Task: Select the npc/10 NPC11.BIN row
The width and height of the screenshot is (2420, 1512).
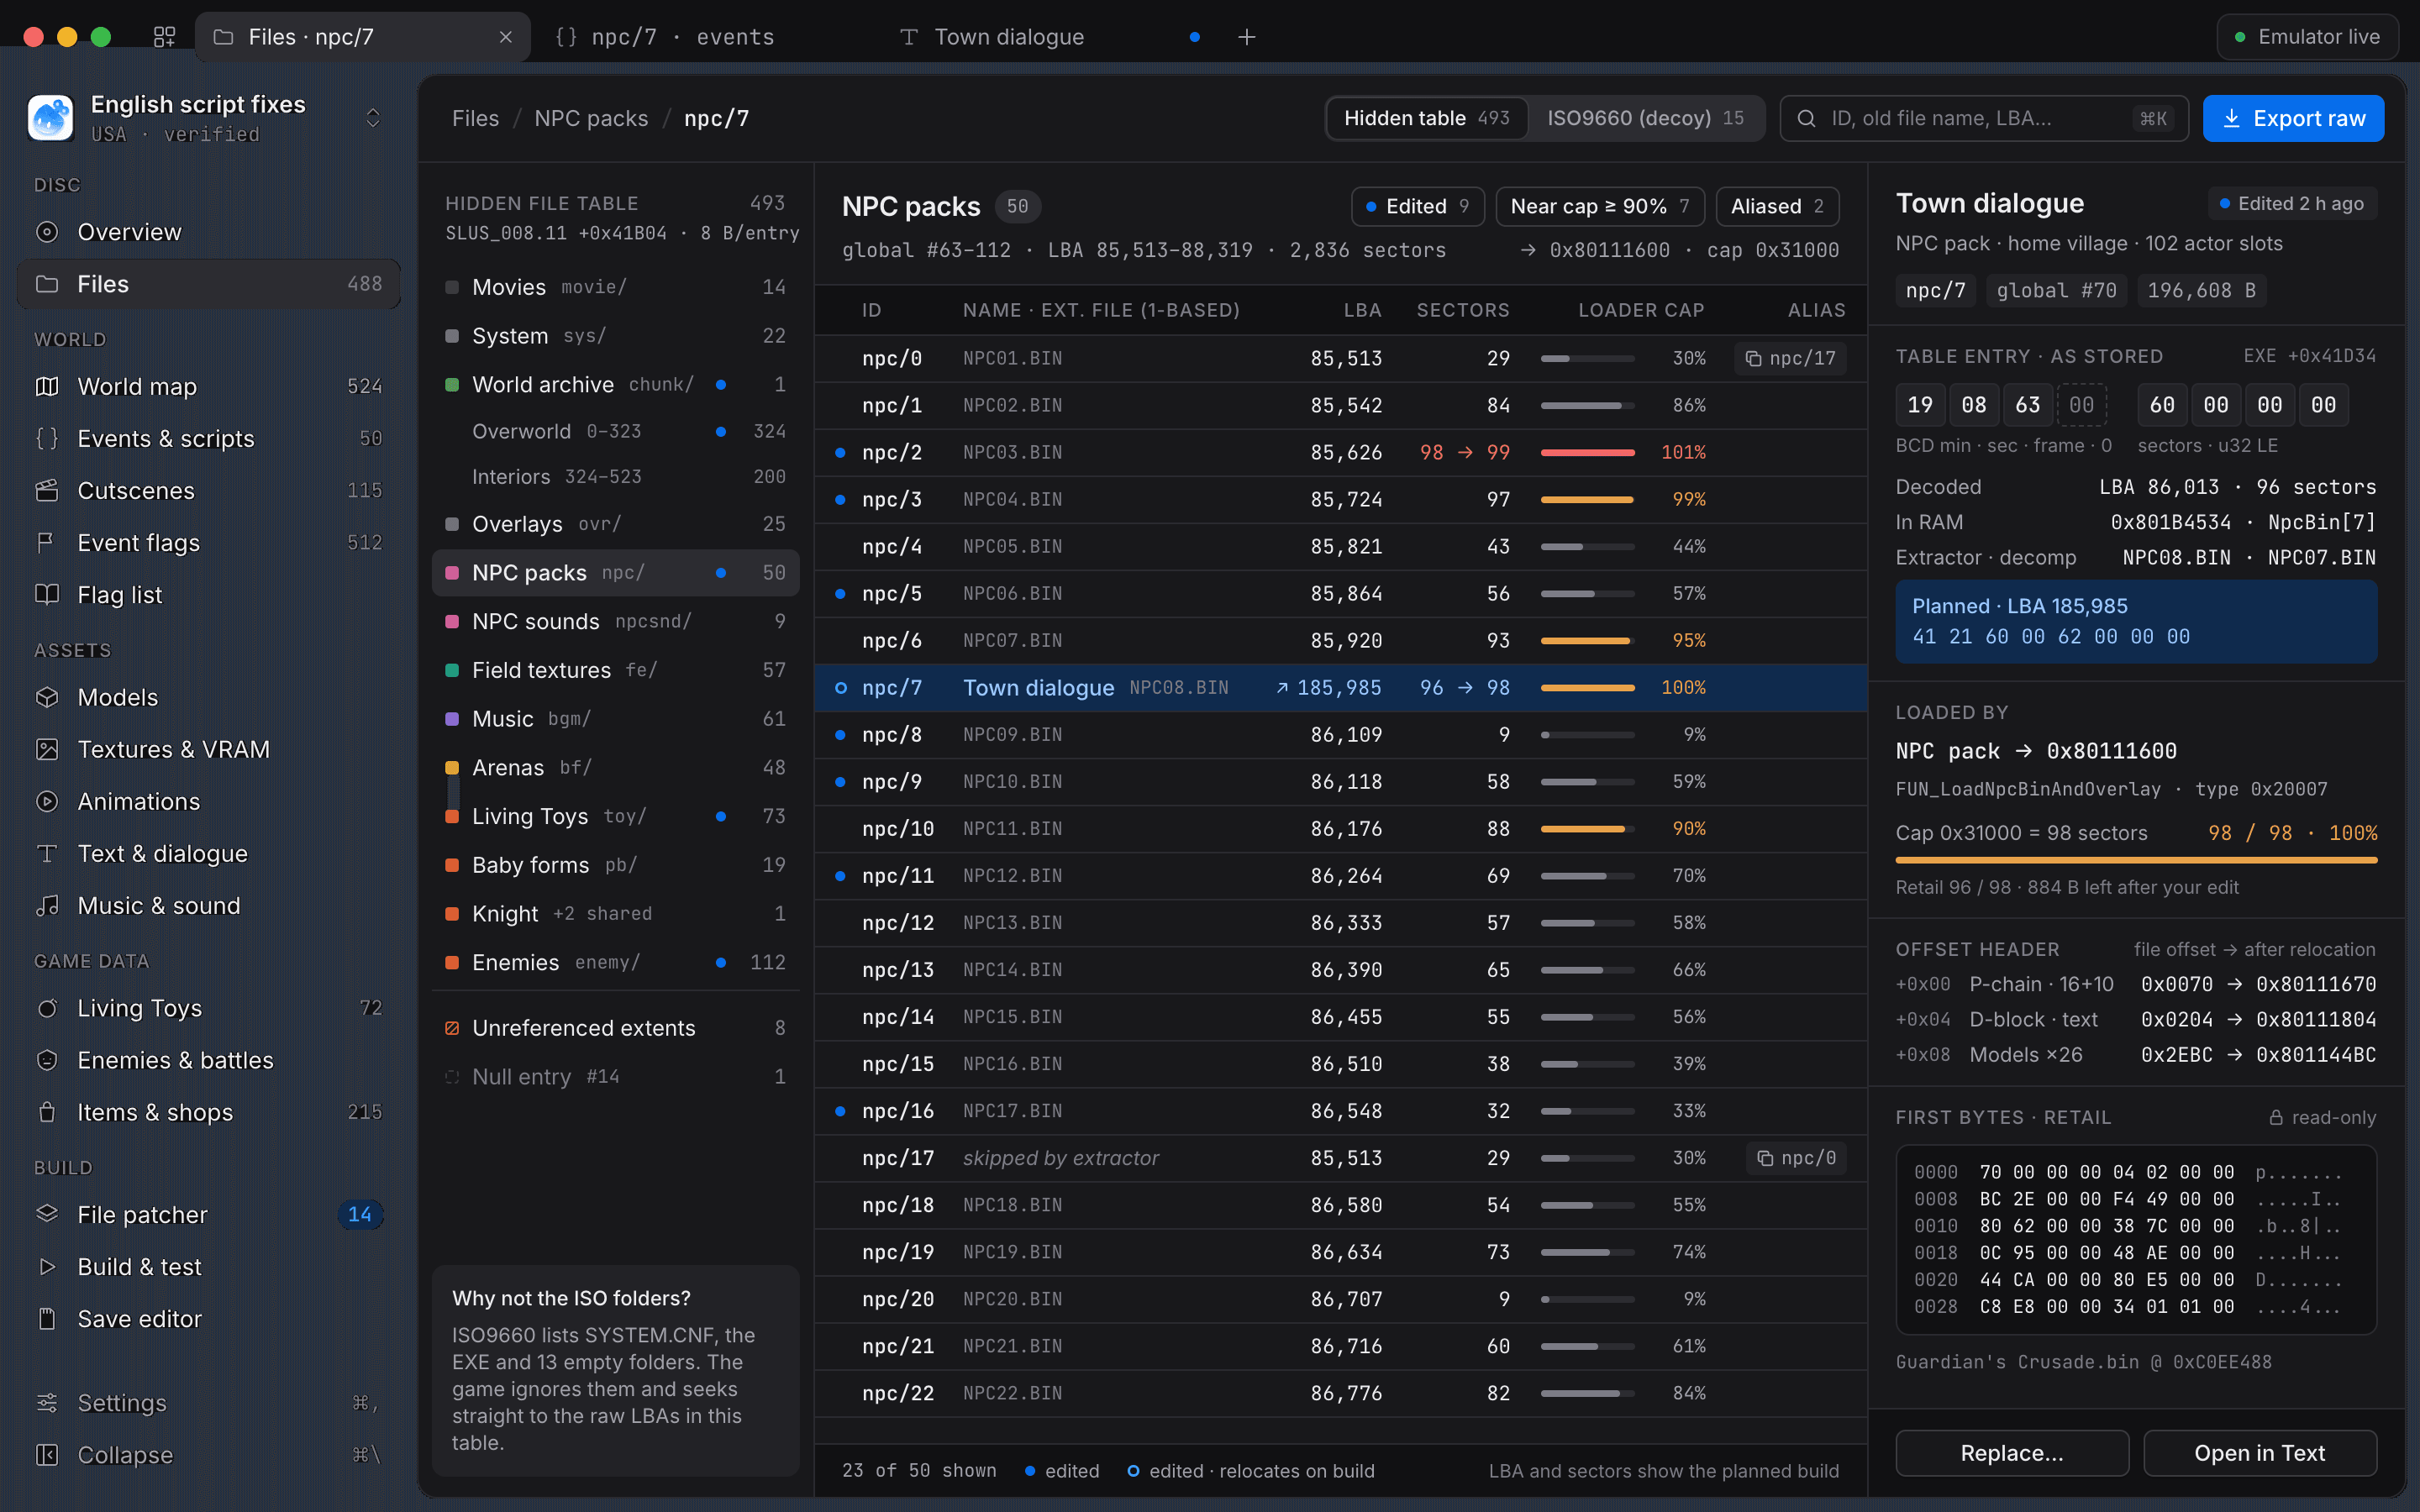Action: (x=1340, y=828)
